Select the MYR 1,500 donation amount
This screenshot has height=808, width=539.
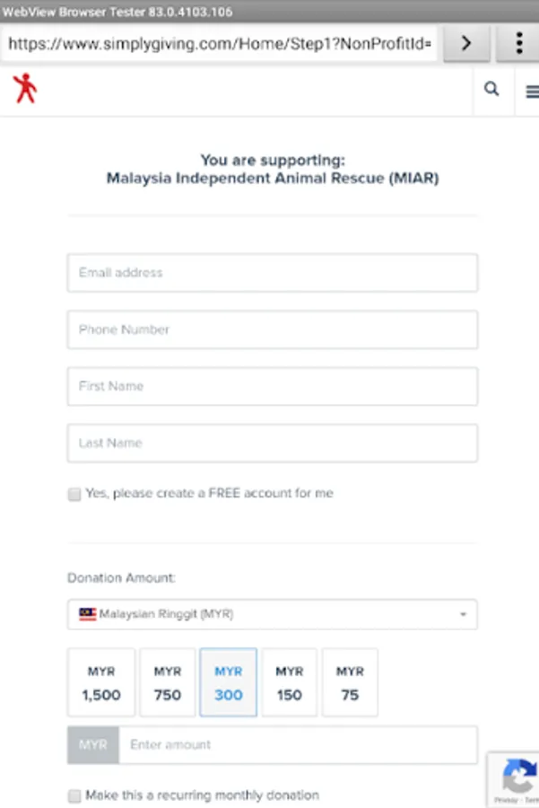(101, 682)
